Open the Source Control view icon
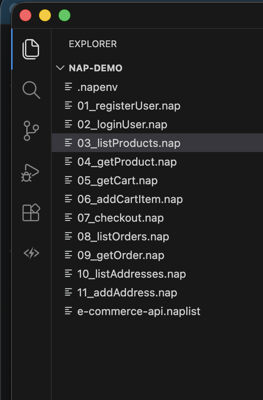 click(x=31, y=131)
